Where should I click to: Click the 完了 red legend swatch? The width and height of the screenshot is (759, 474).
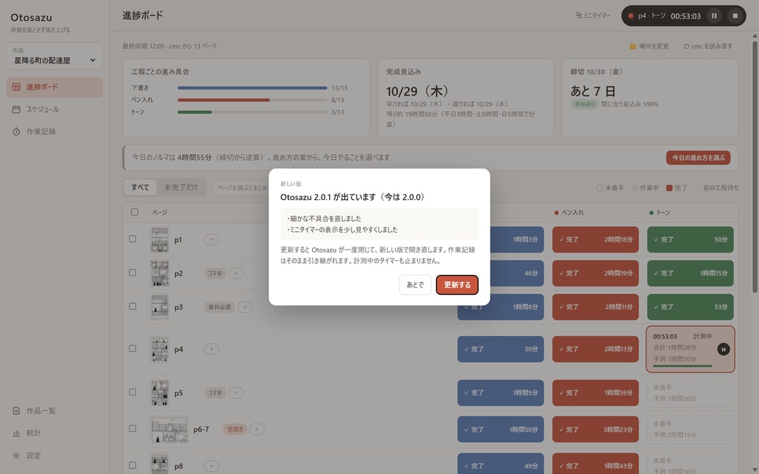[669, 188]
